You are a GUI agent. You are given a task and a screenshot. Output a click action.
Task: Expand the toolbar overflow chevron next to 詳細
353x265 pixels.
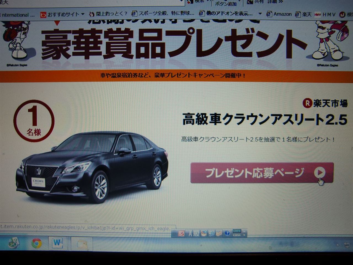(x=281, y=2)
